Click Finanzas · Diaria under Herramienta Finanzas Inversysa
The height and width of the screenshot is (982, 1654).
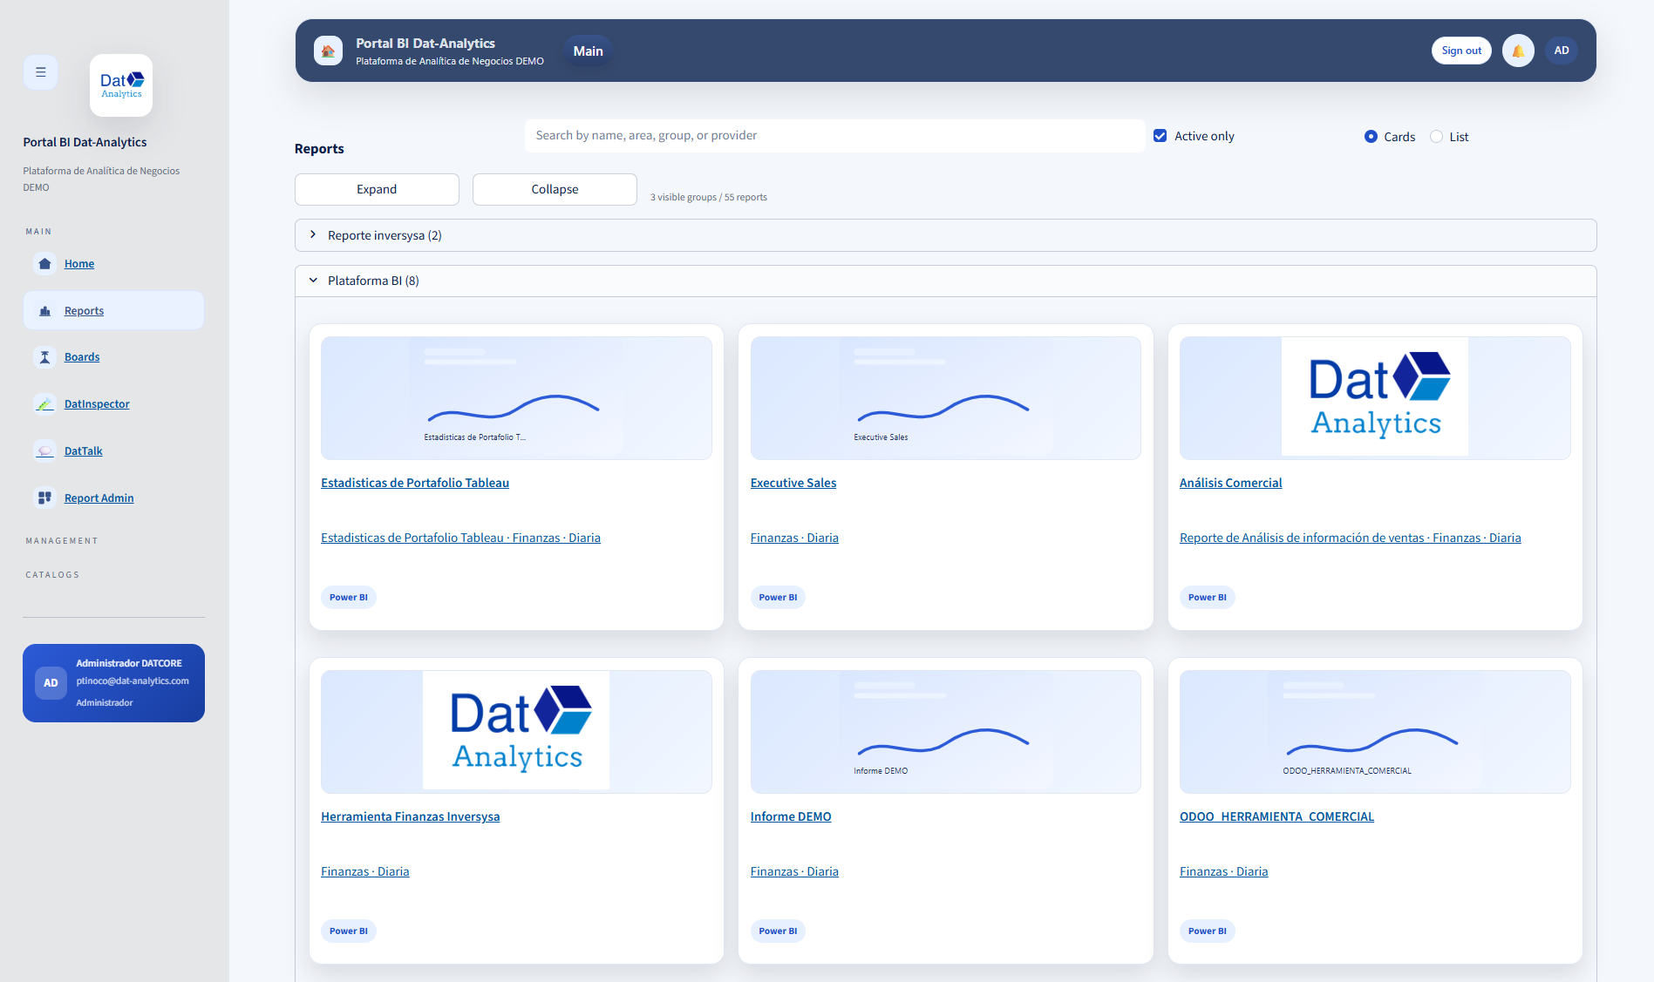[365, 871]
